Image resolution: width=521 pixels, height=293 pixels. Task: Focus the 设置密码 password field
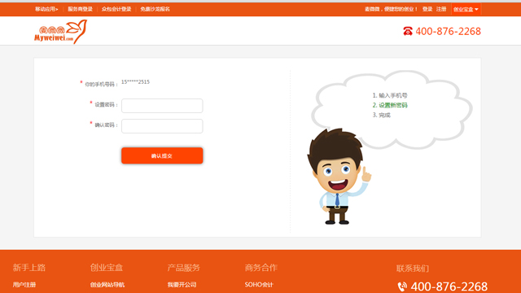coord(162,106)
